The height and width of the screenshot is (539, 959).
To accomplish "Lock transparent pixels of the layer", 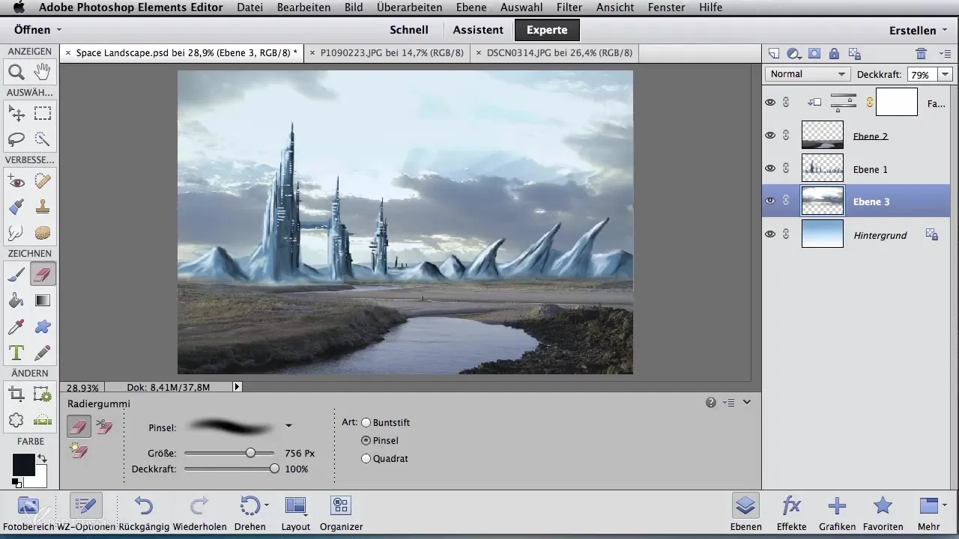I will 853,53.
